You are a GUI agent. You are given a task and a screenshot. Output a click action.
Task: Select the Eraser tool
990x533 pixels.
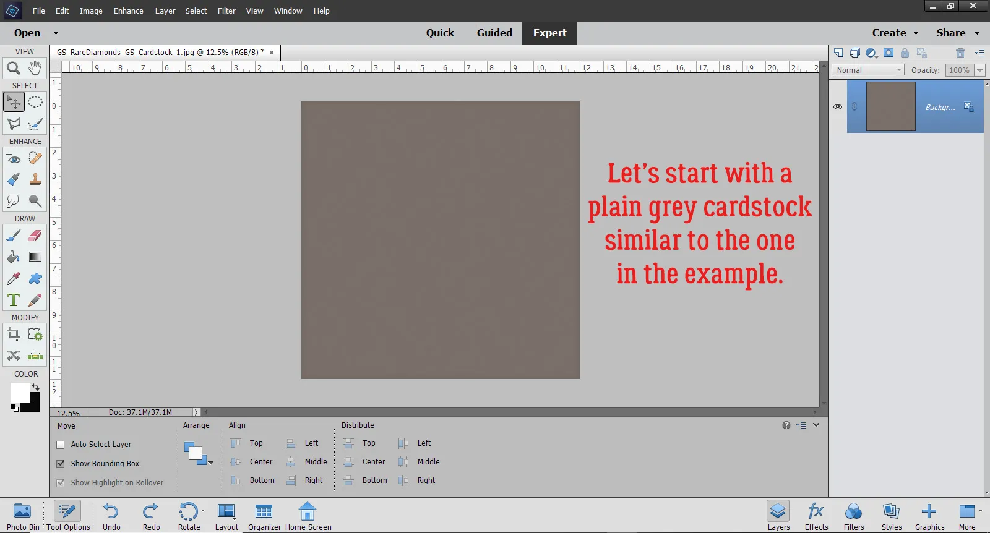point(35,236)
